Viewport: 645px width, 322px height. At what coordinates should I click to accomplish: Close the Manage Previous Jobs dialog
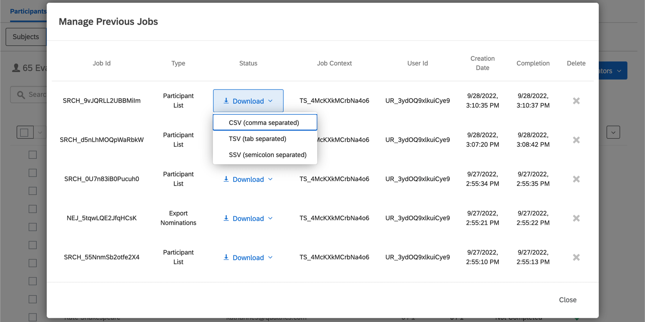[567, 300]
